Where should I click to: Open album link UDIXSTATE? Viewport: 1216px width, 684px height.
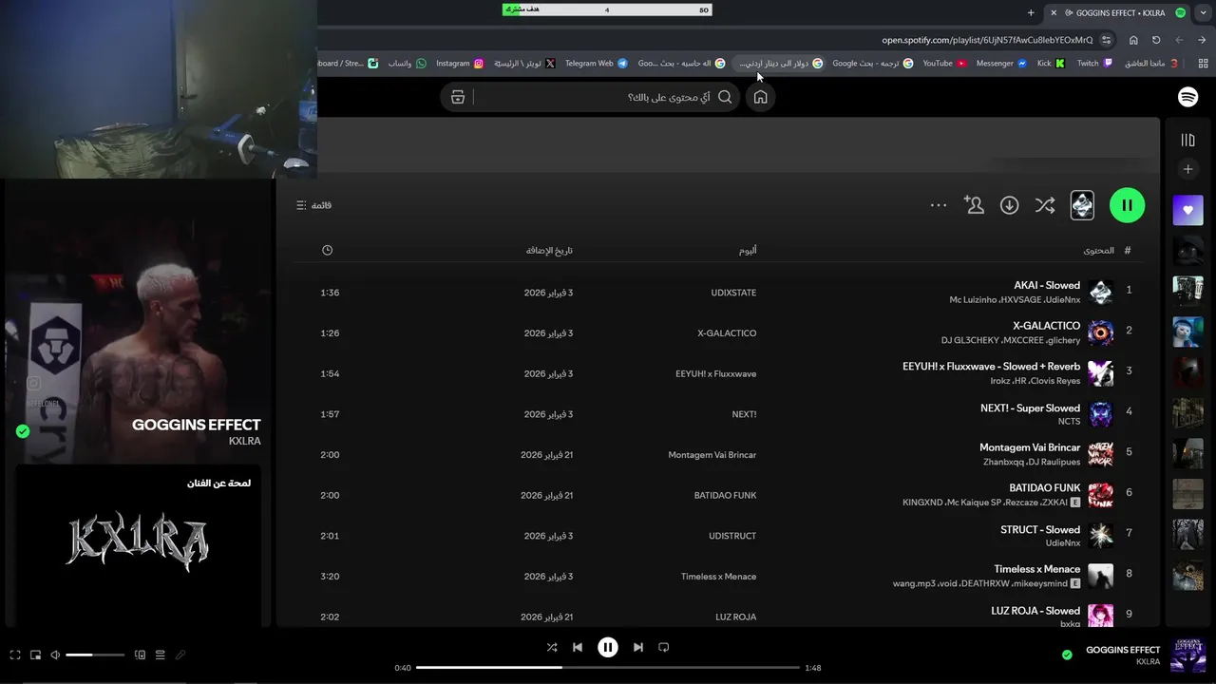pos(733,293)
